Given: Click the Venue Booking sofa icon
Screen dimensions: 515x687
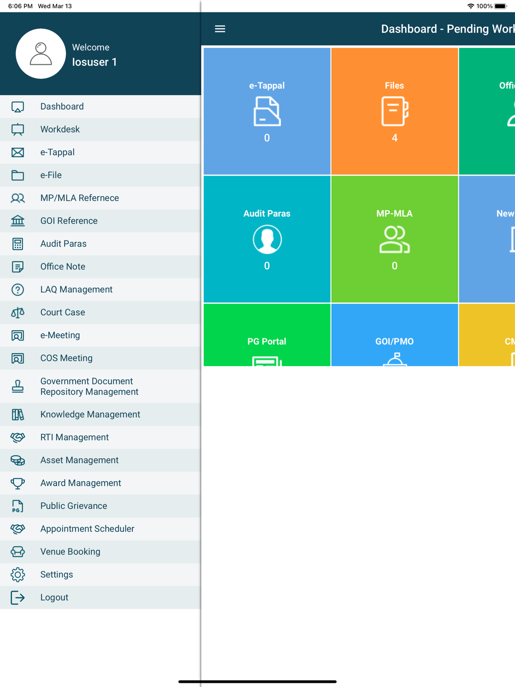Looking at the screenshot, I should tap(18, 552).
